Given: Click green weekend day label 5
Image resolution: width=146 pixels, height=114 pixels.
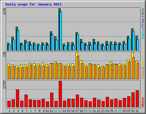Looking at the screenshot, I should (x=27, y=111).
